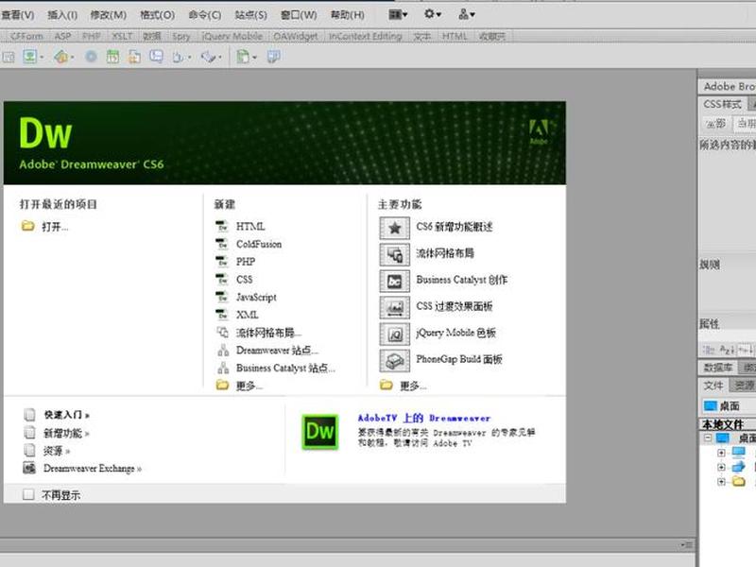Click the Tag Chooser icon
Image resolution: width=756 pixels, height=567 pixels.
coord(274,57)
